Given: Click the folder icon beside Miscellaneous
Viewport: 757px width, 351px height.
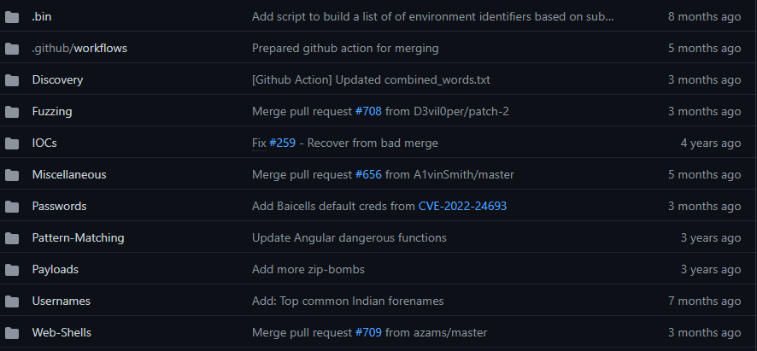Looking at the screenshot, I should point(12,174).
